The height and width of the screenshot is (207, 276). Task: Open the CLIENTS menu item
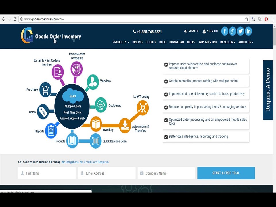tap(151, 42)
